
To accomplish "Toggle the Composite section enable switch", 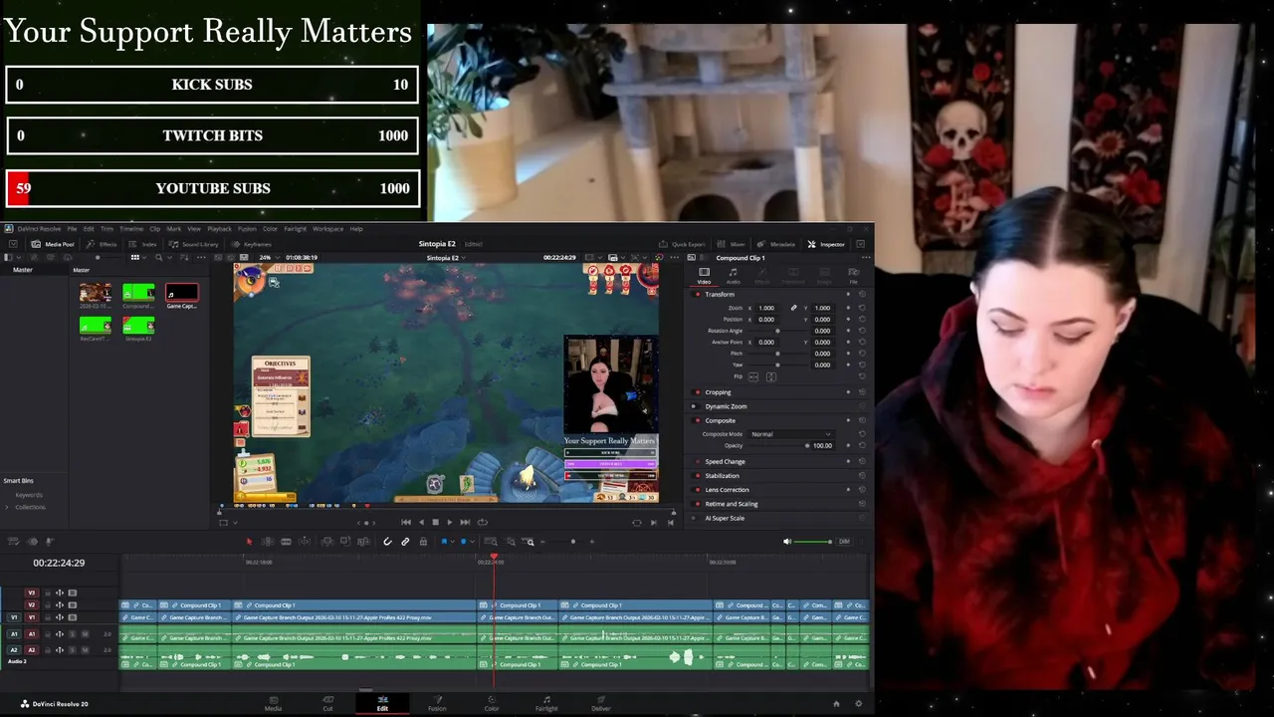I will pos(697,420).
